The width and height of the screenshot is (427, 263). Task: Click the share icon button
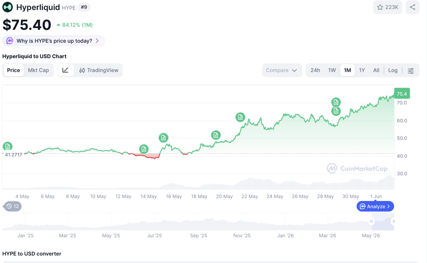tap(412, 7)
